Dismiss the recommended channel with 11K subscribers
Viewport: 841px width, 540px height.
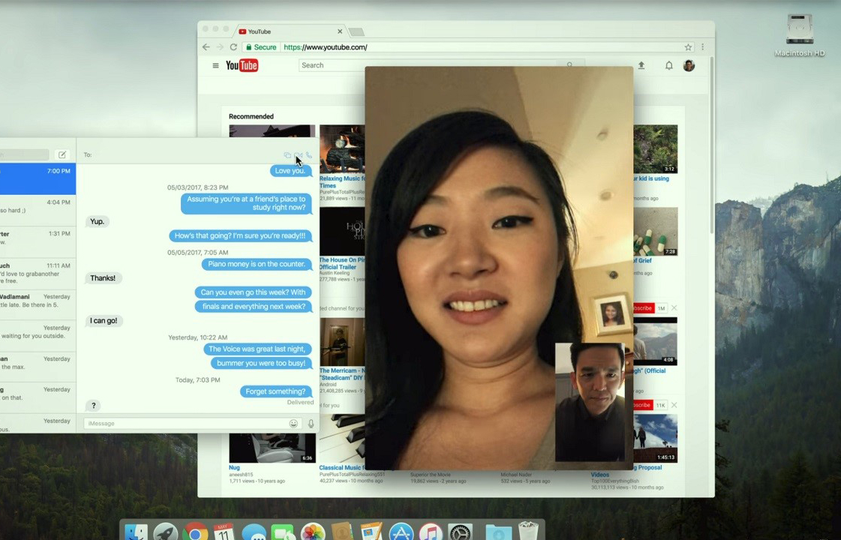pos(674,406)
